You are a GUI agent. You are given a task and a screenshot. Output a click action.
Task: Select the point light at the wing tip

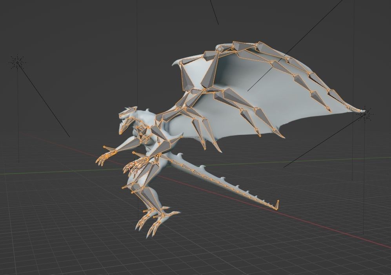pyautogui.click(x=365, y=114)
